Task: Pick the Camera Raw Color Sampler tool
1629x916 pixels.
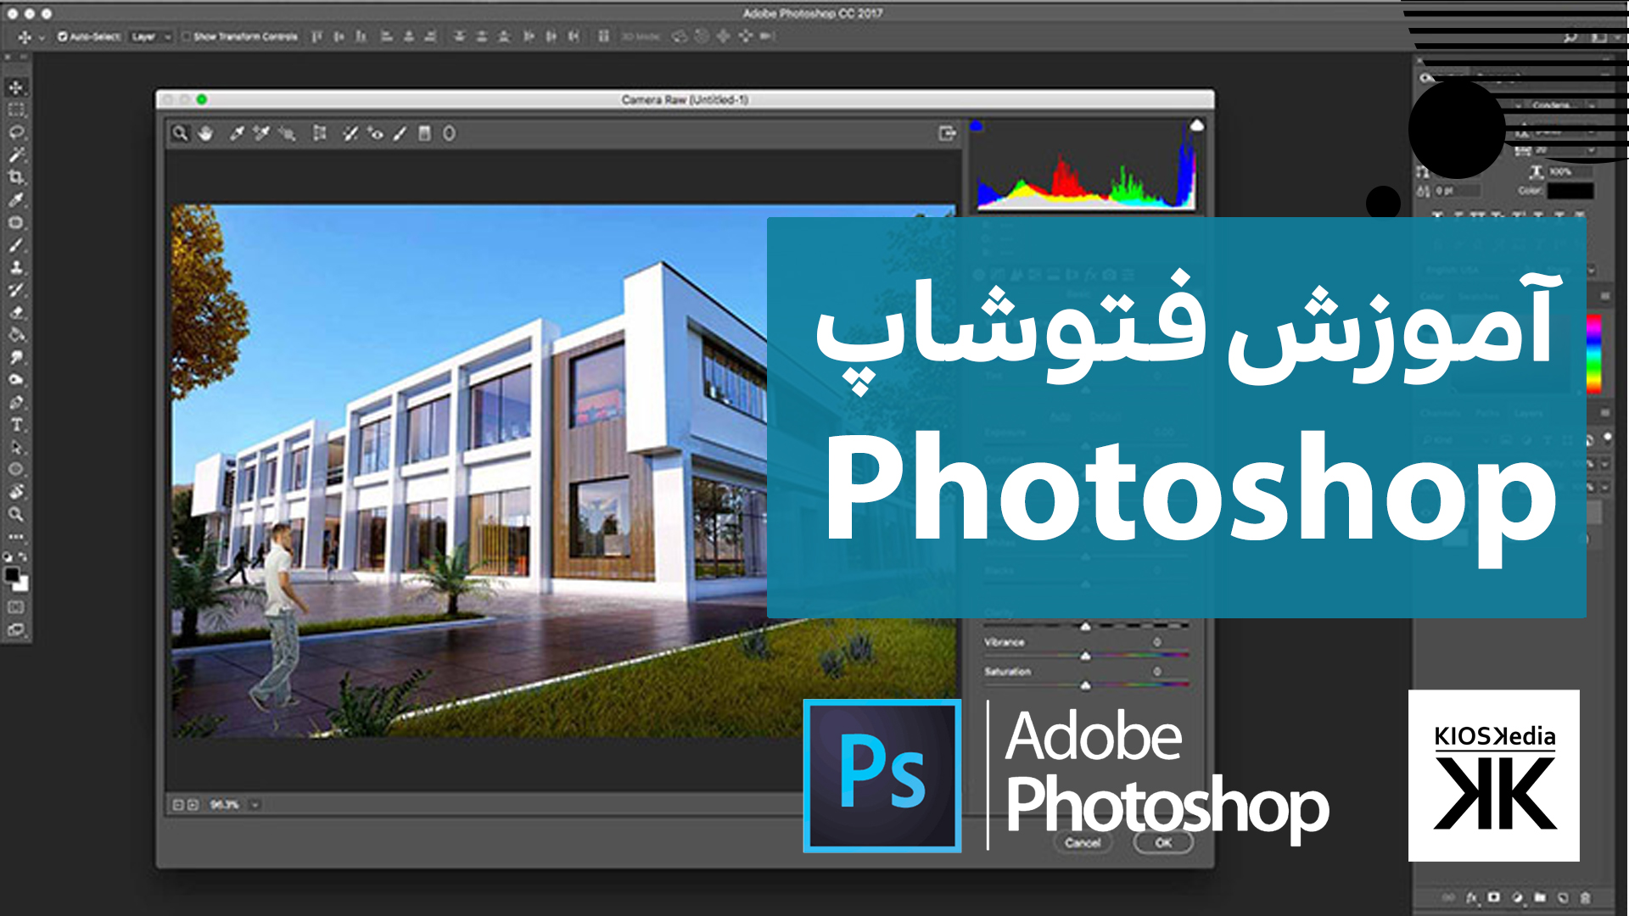Action: [x=261, y=133]
